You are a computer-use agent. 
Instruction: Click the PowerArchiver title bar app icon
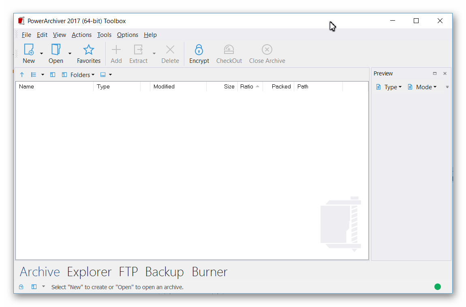21,21
